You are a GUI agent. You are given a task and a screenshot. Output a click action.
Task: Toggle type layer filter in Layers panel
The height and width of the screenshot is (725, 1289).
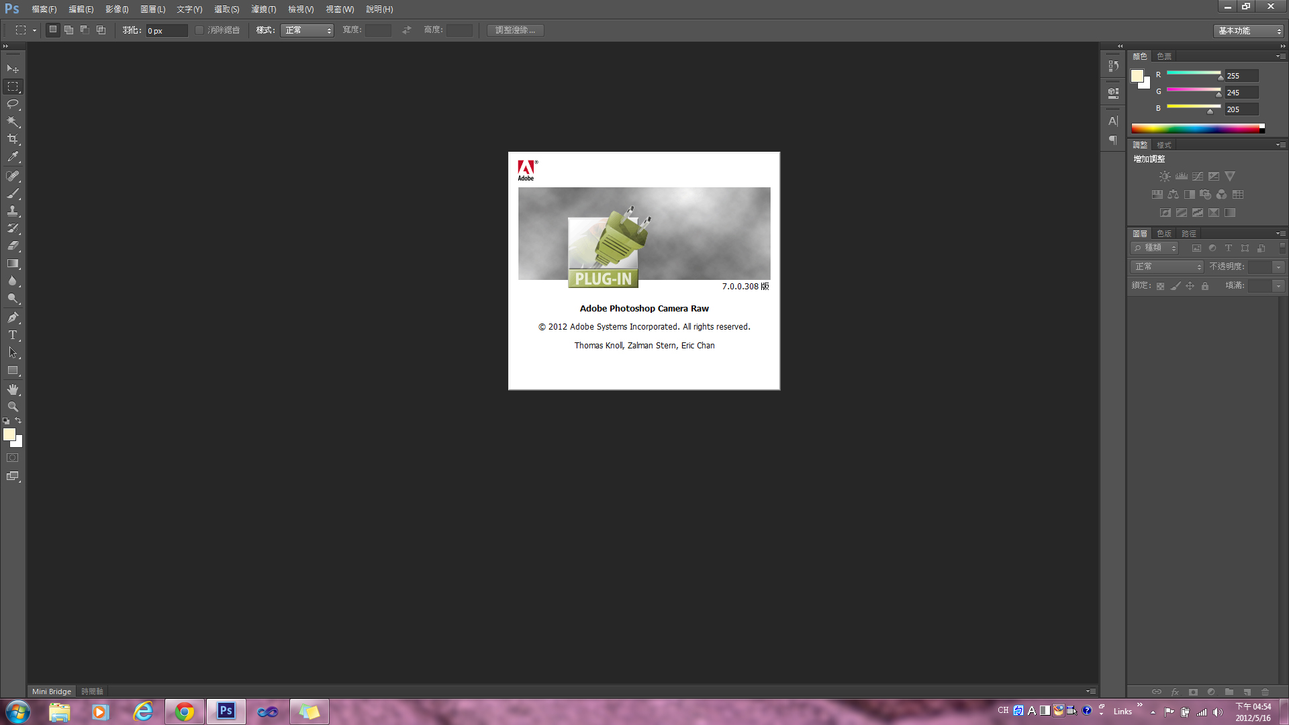pyautogui.click(x=1229, y=248)
